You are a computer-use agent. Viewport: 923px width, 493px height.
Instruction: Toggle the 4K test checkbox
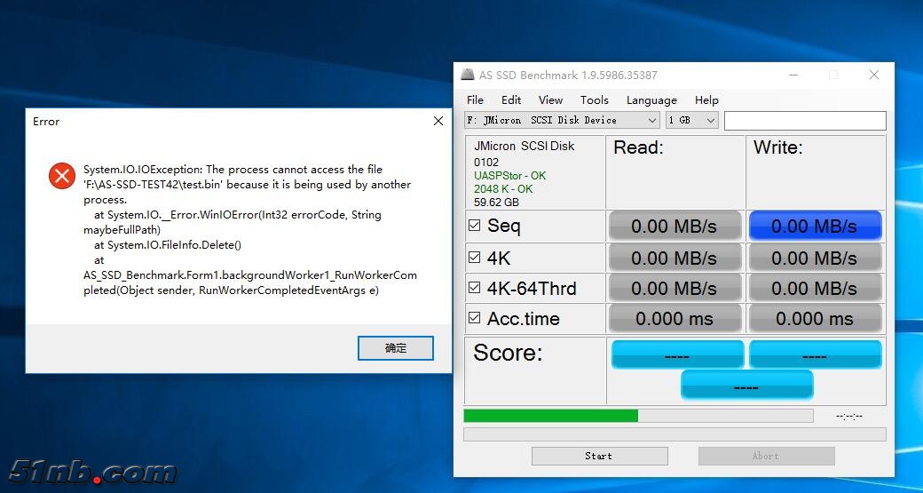(x=475, y=258)
